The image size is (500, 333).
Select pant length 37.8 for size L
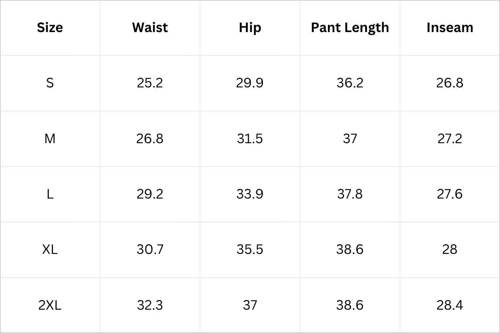(350, 194)
